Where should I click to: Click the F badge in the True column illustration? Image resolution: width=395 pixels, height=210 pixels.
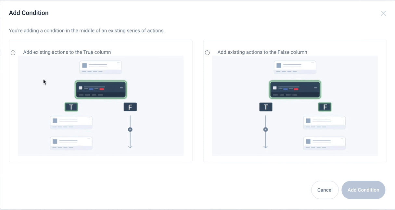(x=130, y=107)
